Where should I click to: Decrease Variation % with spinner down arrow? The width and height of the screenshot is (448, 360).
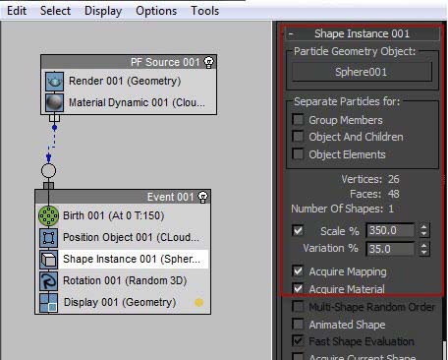(423, 253)
